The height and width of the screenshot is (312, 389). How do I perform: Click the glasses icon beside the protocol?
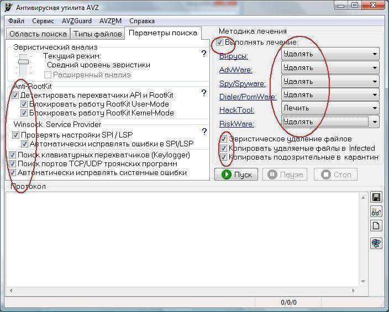click(376, 212)
